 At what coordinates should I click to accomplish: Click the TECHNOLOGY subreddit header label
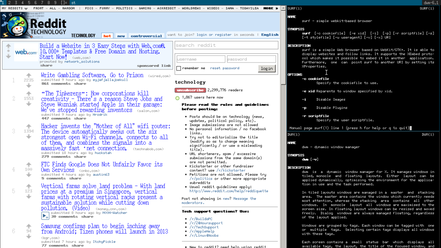(83, 36)
